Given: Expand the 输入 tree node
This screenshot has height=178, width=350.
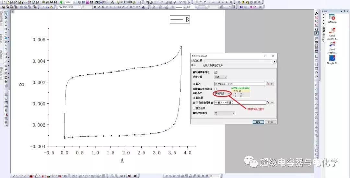Looking at the screenshot, I should 193,84.
